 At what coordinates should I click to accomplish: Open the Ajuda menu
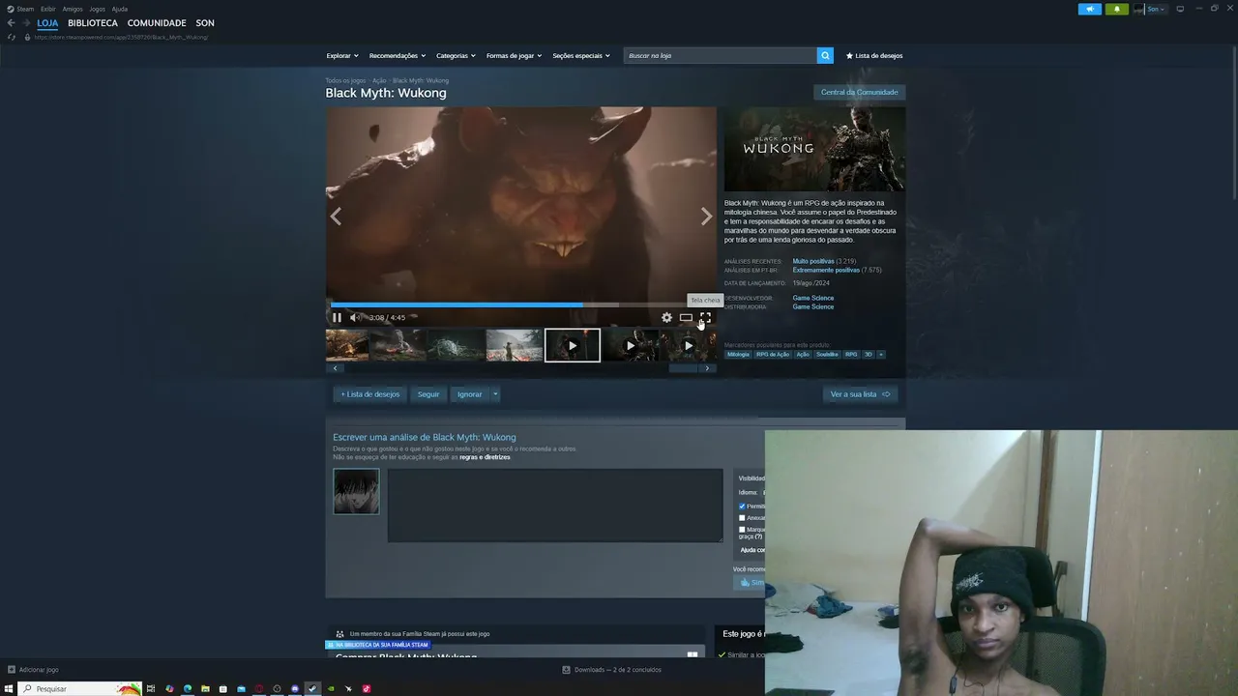pos(120,9)
